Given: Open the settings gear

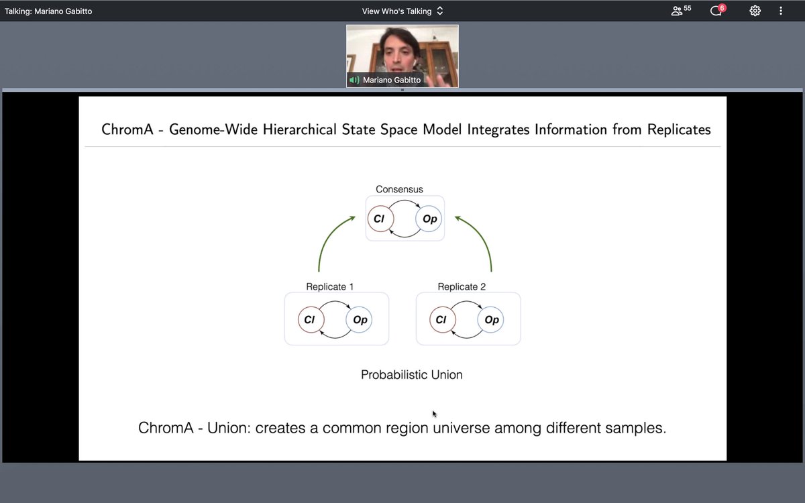Looking at the screenshot, I should pyautogui.click(x=755, y=11).
